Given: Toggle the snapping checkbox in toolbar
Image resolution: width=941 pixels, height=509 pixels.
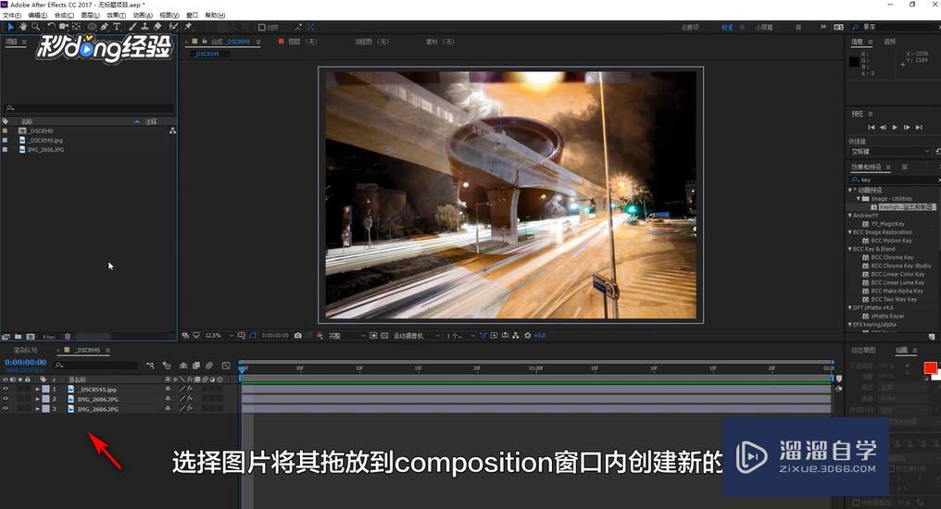Looking at the screenshot, I should click(262, 28).
